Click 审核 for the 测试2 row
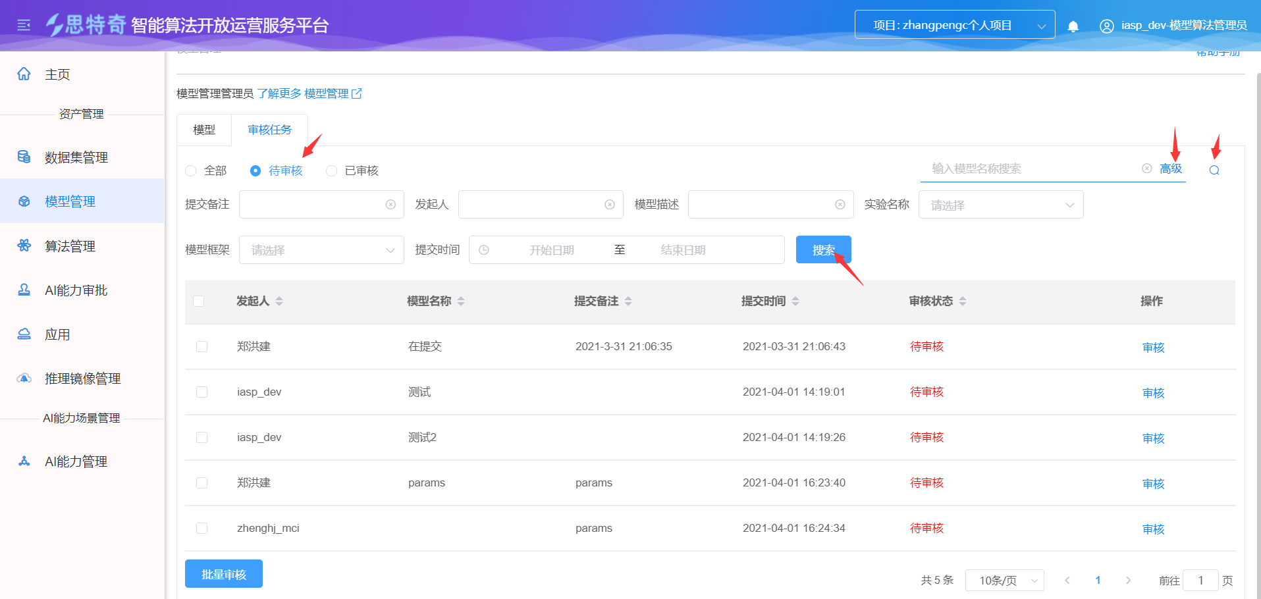The width and height of the screenshot is (1261, 599). [1153, 438]
